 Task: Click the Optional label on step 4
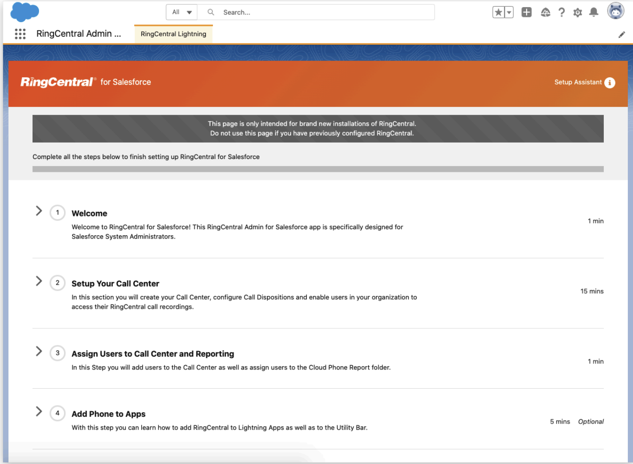591,422
